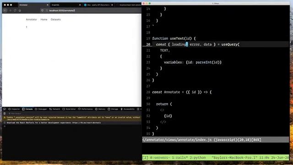Reload the page with the refresh icon
Viewport: 293px width, 165px height.
tap(15, 11)
